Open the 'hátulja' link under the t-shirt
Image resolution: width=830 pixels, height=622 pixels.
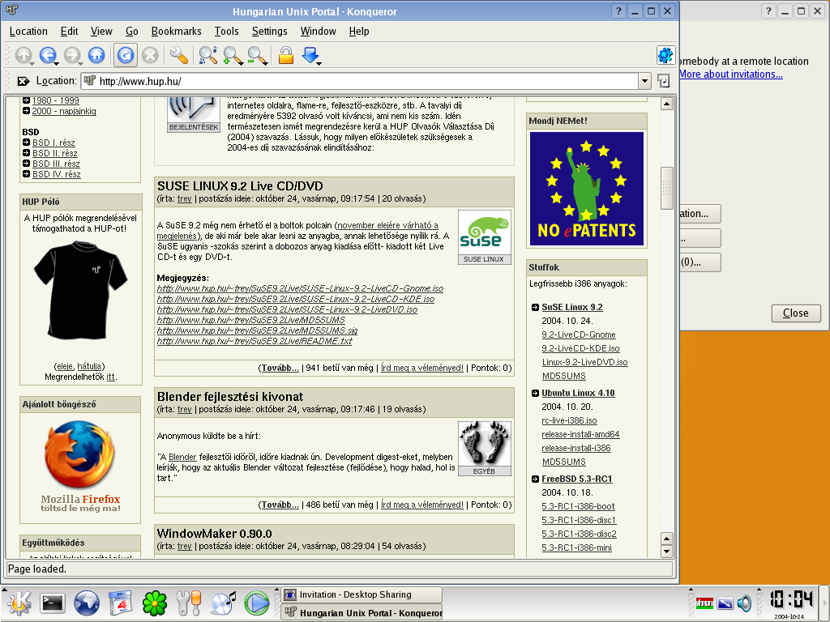pos(89,366)
